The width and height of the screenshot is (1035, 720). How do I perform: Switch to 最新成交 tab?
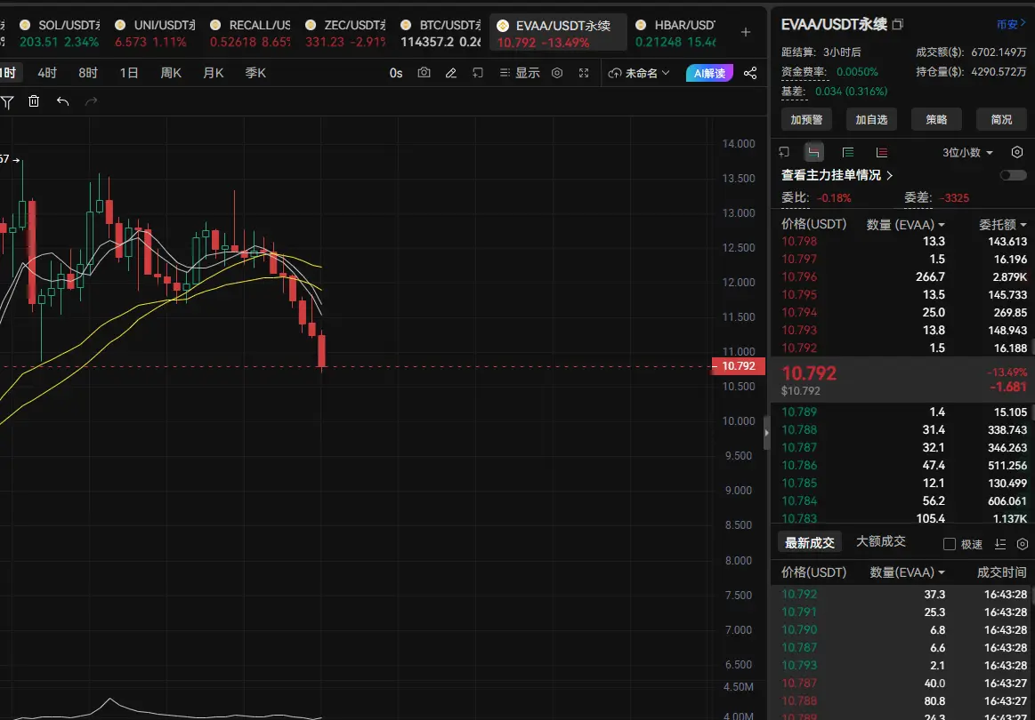point(810,542)
